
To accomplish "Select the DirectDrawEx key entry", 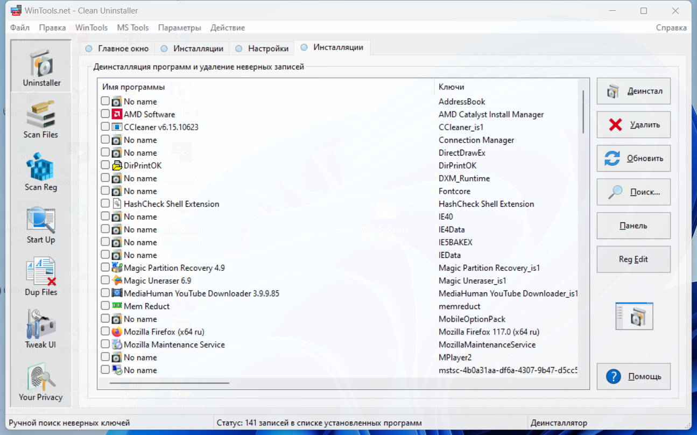I will pos(462,153).
